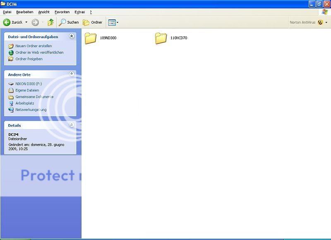Open Eigene Dateien link
Image resolution: width=331 pixels, height=240 pixels.
point(27,90)
